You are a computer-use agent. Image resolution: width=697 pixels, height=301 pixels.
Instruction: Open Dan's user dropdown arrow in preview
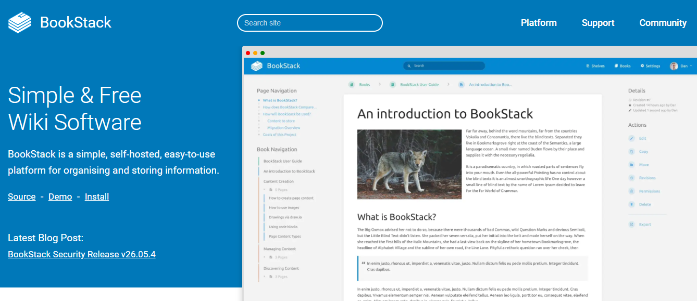691,66
